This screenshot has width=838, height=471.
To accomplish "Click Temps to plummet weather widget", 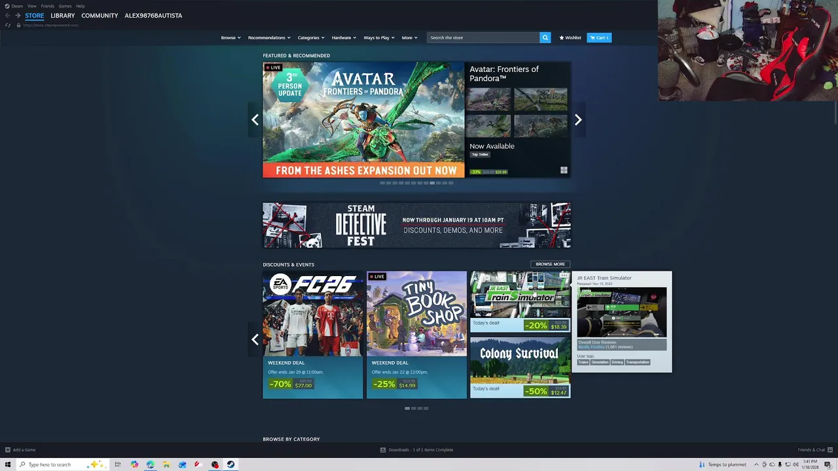I will (723, 464).
